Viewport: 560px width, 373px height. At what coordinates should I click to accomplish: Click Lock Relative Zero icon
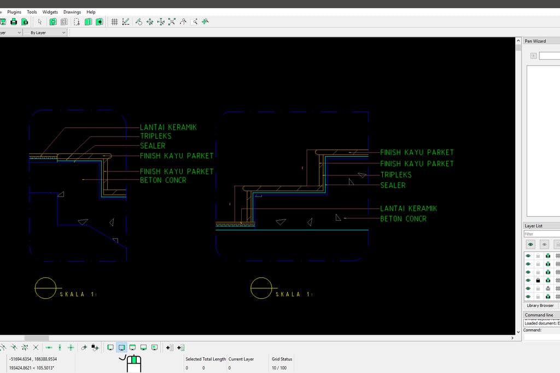[95, 347]
